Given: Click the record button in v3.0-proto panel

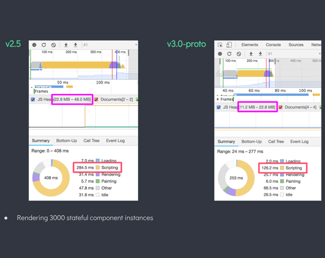Looking at the screenshot, I should (220, 54).
